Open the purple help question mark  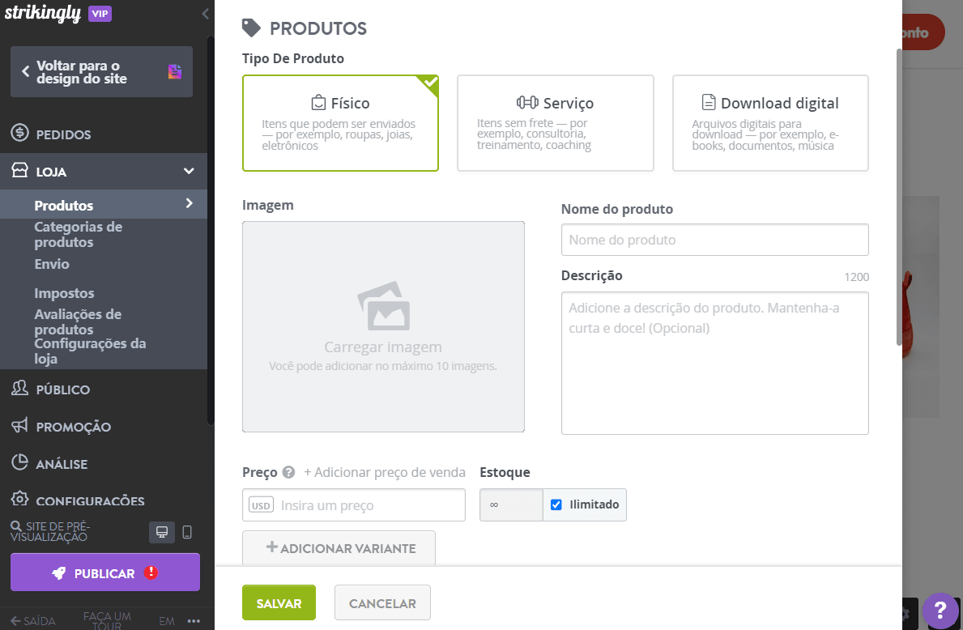click(940, 610)
